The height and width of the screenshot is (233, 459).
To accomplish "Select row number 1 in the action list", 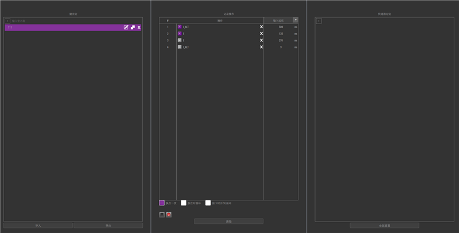I will pyautogui.click(x=168, y=27).
